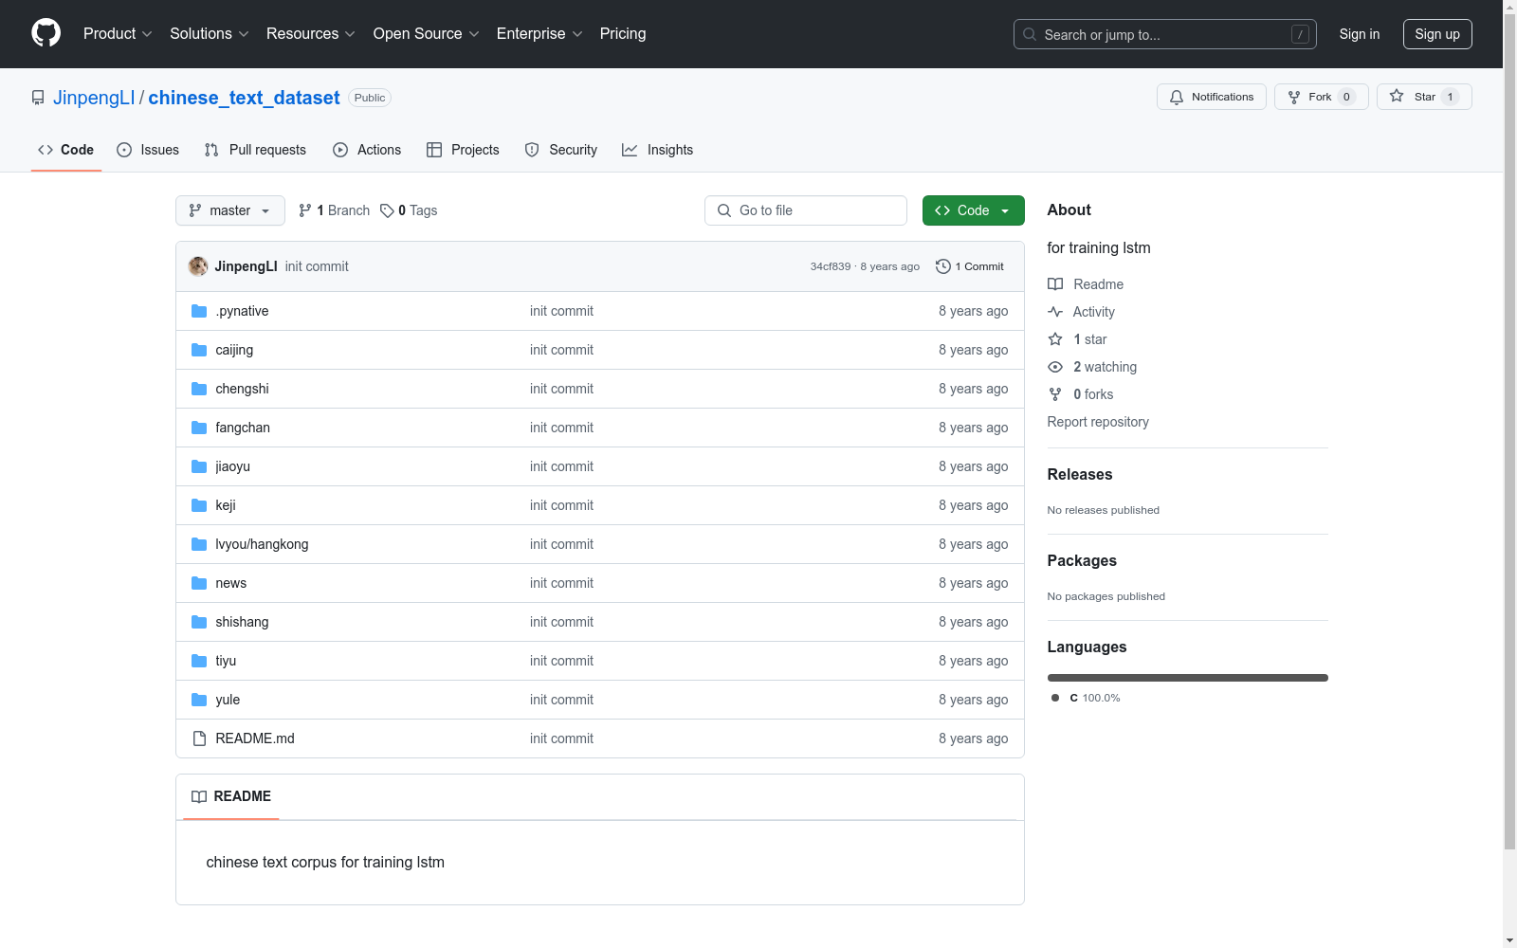Image resolution: width=1517 pixels, height=948 pixels.
Task: Open the Pull requests tab
Action: click(x=255, y=150)
